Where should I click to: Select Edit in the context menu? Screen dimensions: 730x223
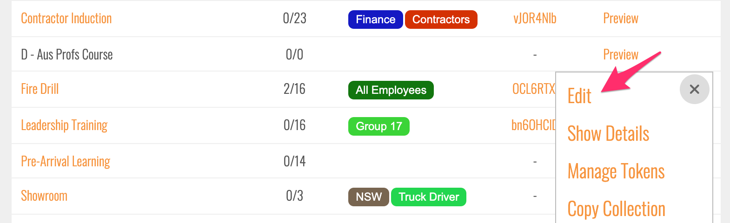click(x=579, y=96)
